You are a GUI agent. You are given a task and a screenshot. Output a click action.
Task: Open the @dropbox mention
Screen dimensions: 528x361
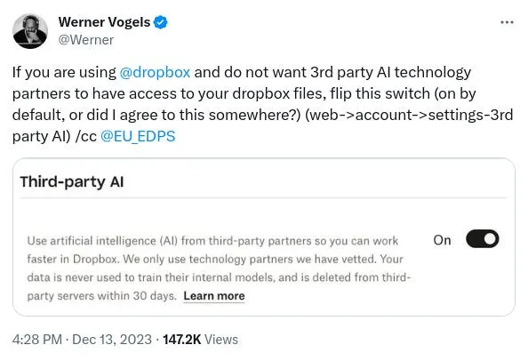point(155,72)
